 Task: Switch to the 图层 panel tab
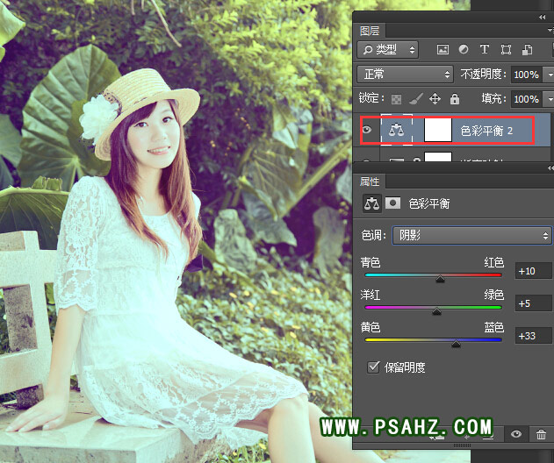tap(370, 29)
